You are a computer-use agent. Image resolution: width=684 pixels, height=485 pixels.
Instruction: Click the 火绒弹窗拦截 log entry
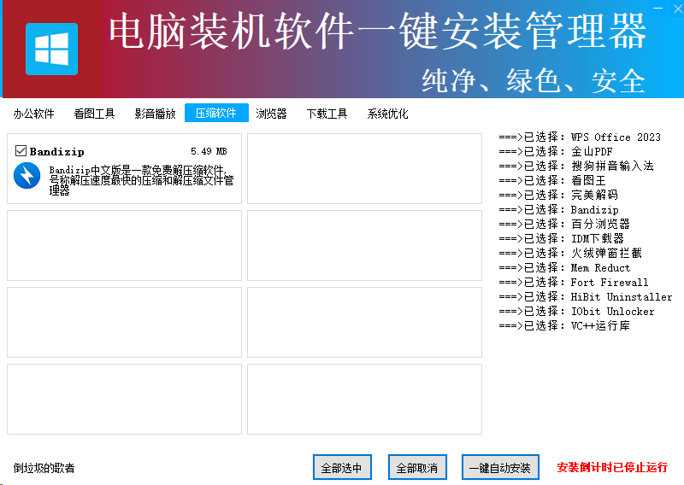click(570, 253)
